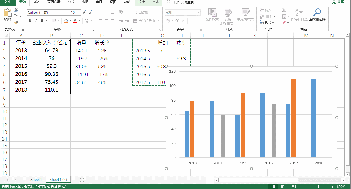Apply underline to the selection
351x189 pixels.
[42, 21]
